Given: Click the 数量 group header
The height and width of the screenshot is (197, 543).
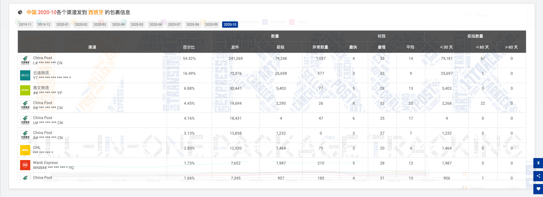Looking at the screenshot, I should click(275, 36).
